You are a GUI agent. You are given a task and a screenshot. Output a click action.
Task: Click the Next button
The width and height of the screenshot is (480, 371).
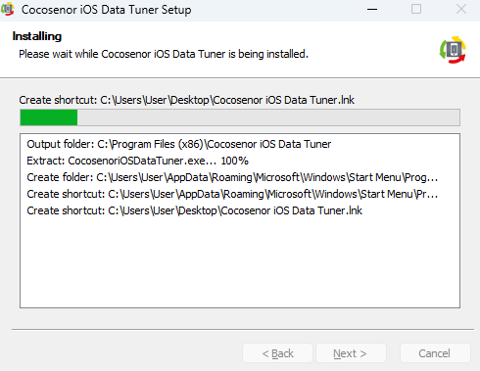[x=351, y=353]
